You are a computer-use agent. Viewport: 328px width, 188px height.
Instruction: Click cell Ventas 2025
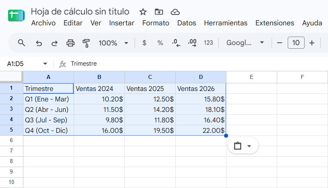coord(150,88)
